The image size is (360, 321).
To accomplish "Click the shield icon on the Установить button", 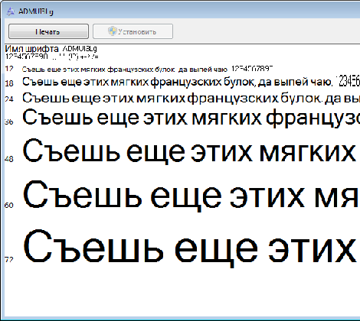I will pos(112,31).
